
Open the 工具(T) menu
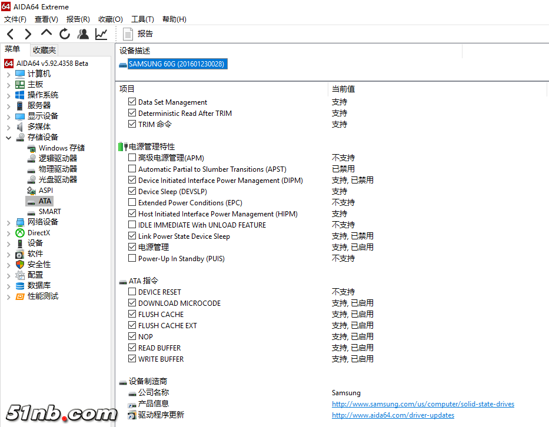tap(142, 19)
